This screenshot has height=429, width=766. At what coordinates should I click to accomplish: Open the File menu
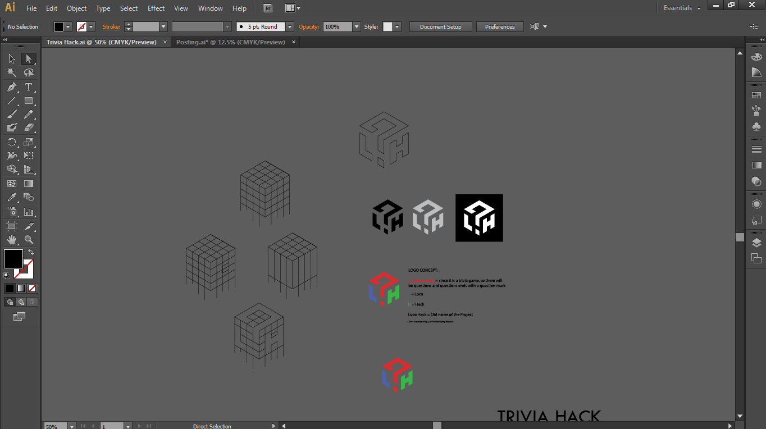(31, 8)
